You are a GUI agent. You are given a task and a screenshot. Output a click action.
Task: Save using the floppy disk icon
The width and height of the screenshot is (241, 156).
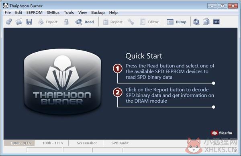click(x=29, y=22)
